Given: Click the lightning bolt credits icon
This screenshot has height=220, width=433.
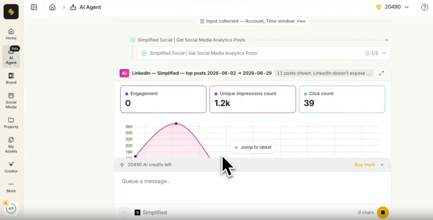Looking at the screenshot, I should [122, 165].
